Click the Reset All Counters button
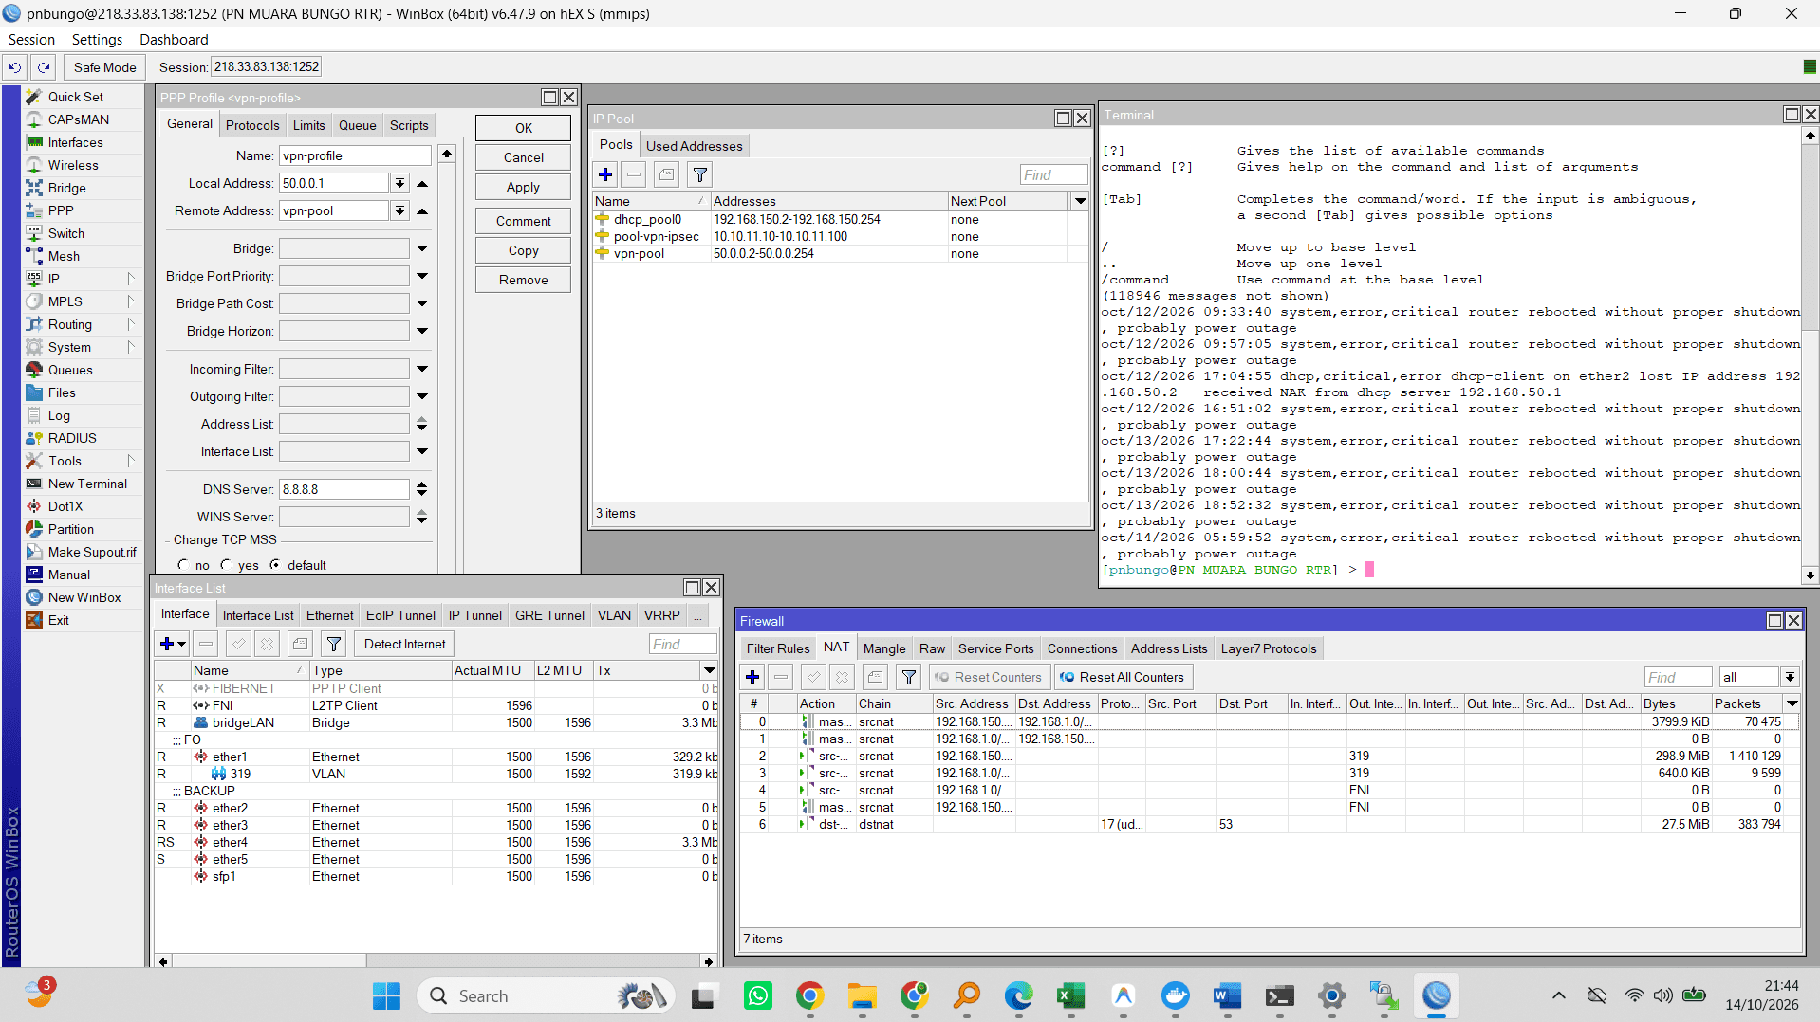1820x1022 pixels. point(1122,677)
